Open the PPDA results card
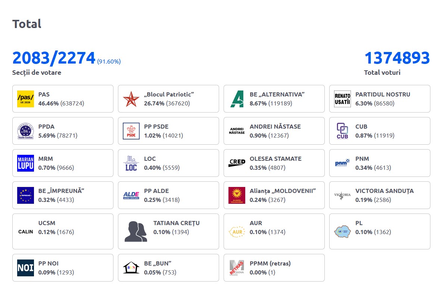The height and width of the screenshot is (301, 436). coord(63,131)
